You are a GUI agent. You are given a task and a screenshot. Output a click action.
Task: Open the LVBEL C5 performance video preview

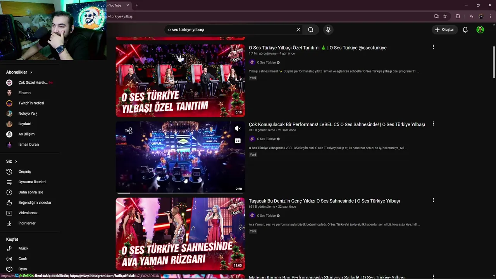point(180,157)
